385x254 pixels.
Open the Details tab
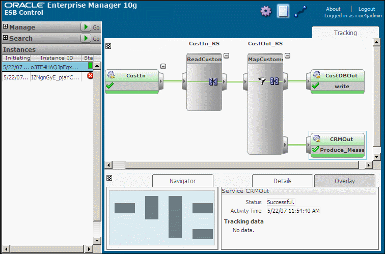tap(282, 181)
